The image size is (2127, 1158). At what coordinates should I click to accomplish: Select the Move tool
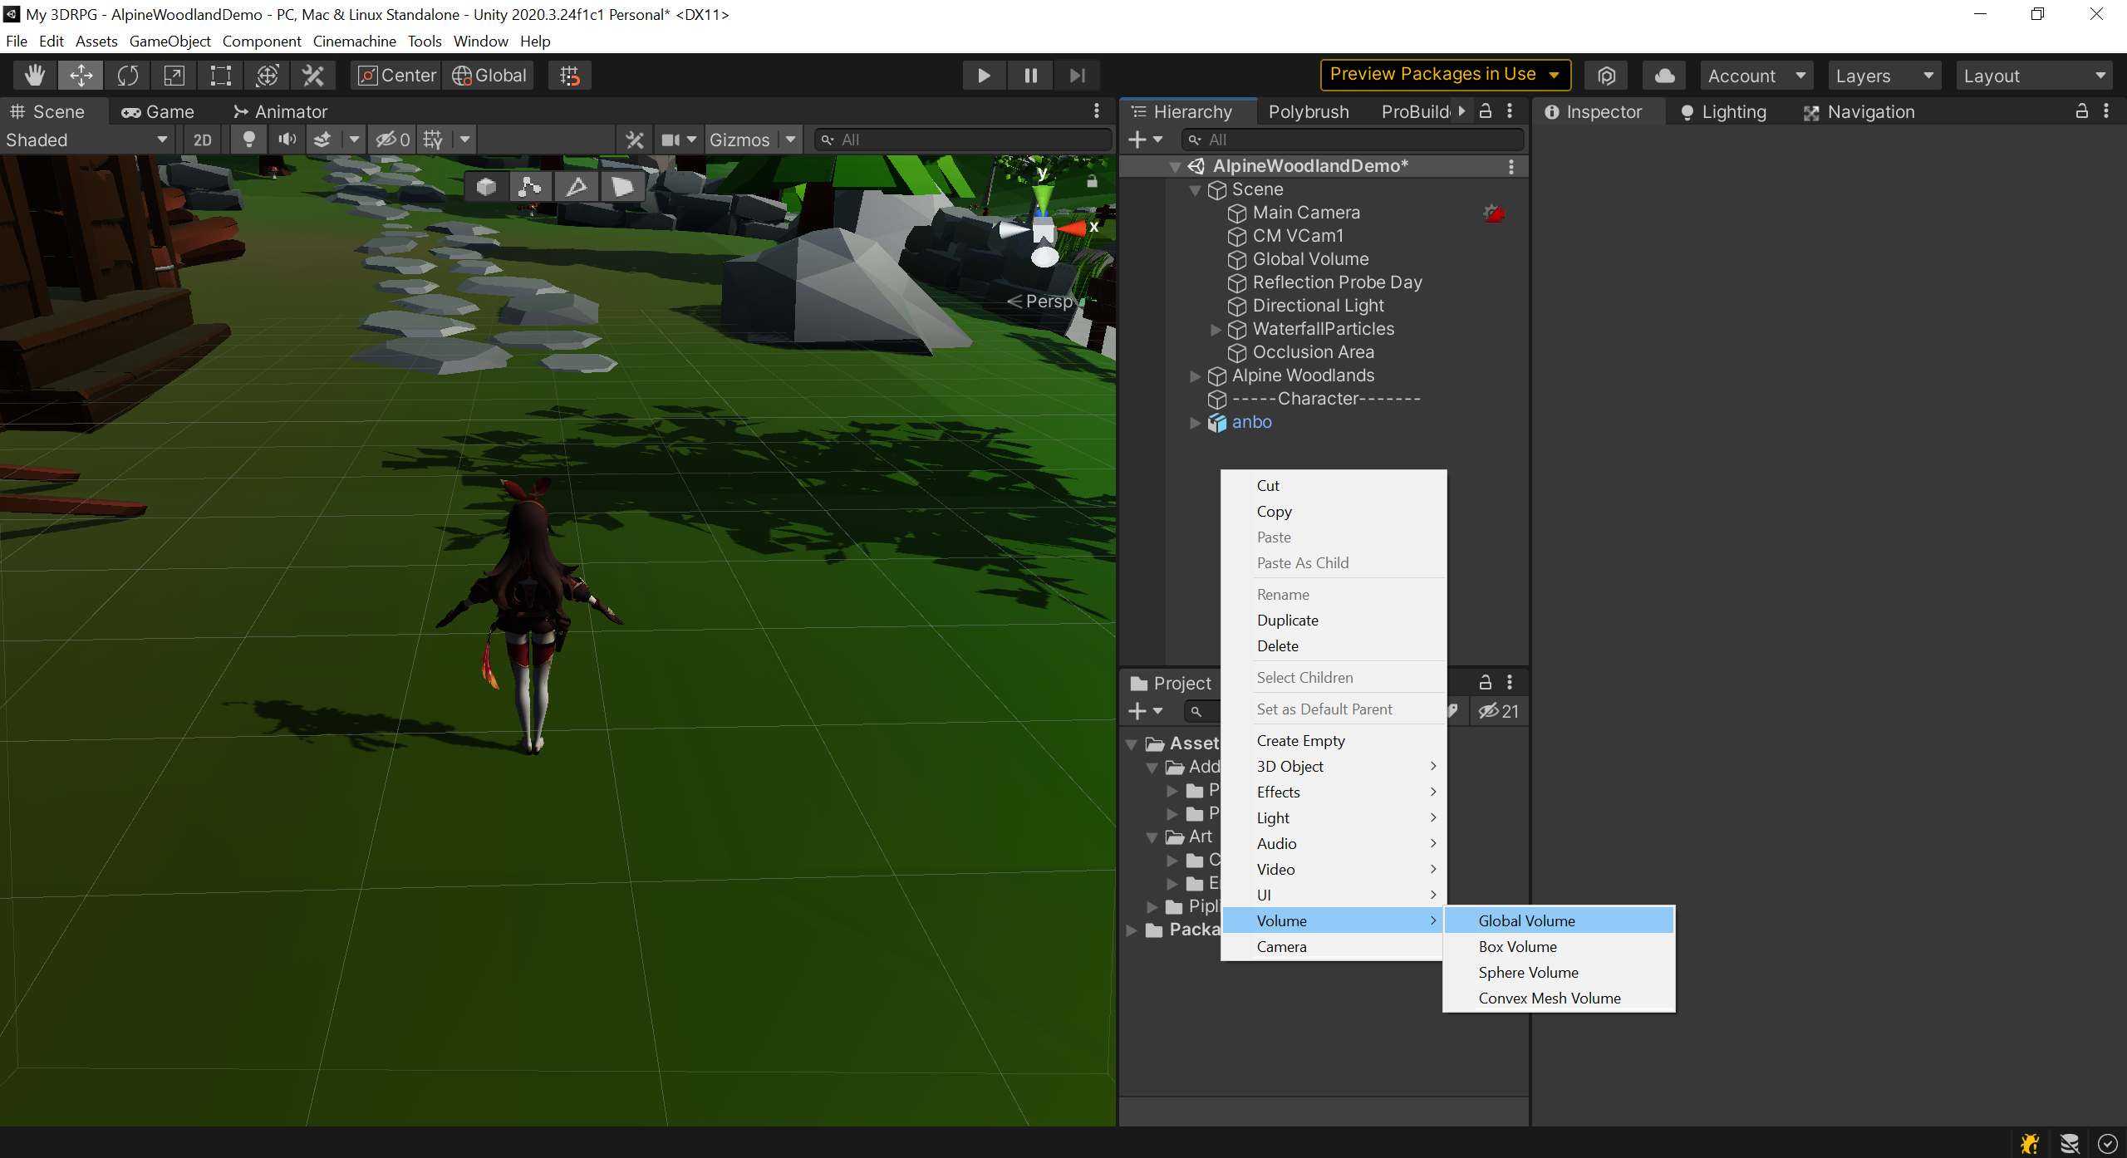tap(81, 76)
